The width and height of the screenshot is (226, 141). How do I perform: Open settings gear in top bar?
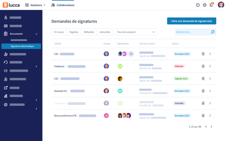205,5
